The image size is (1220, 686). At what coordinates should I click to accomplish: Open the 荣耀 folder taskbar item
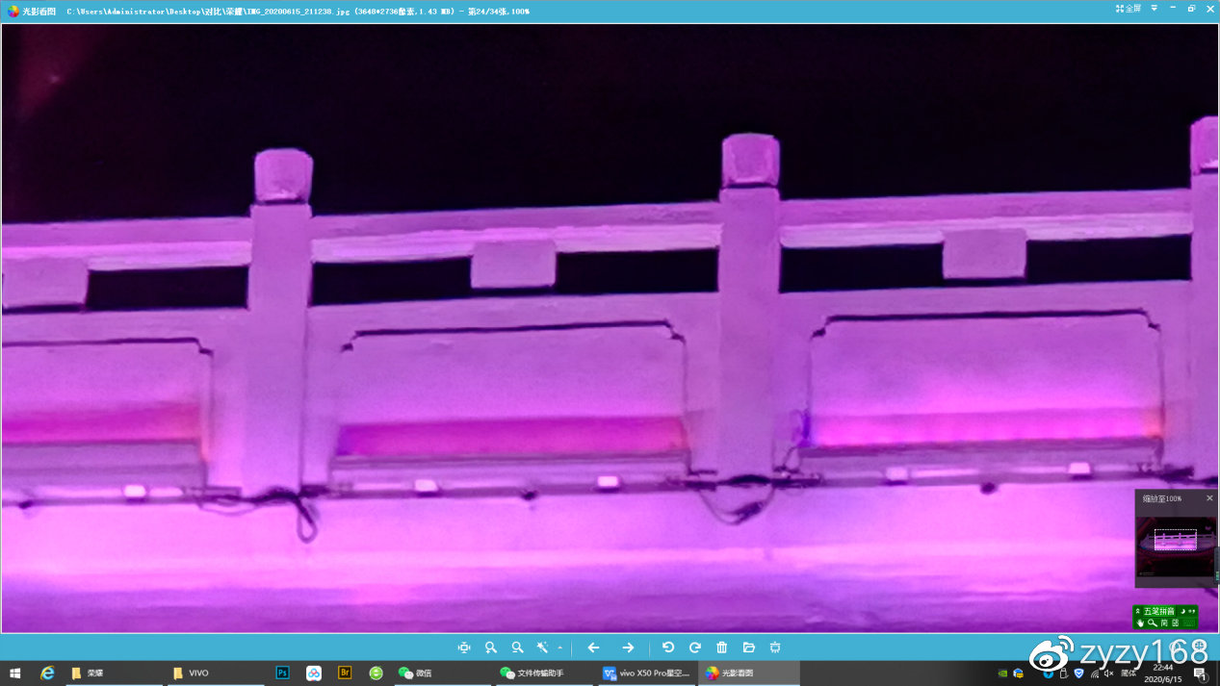click(x=115, y=673)
